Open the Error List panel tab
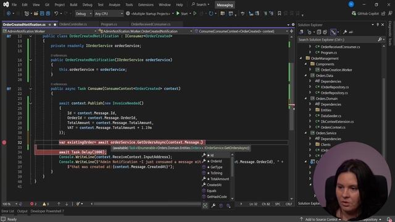 (7, 211)
